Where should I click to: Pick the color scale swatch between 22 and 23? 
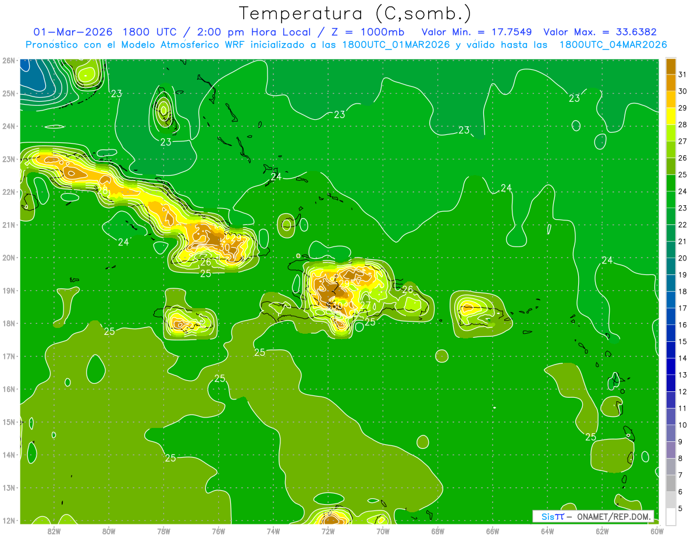[x=671, y=216]
